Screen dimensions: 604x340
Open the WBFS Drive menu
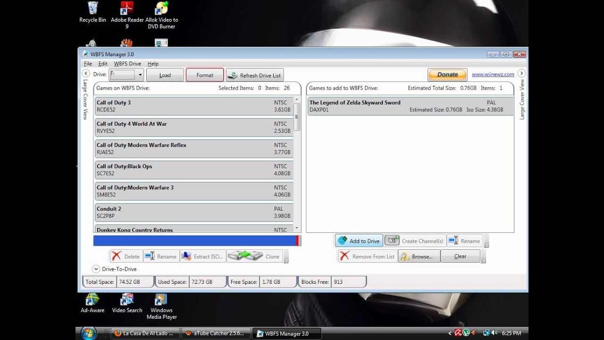tap(127, 64)
